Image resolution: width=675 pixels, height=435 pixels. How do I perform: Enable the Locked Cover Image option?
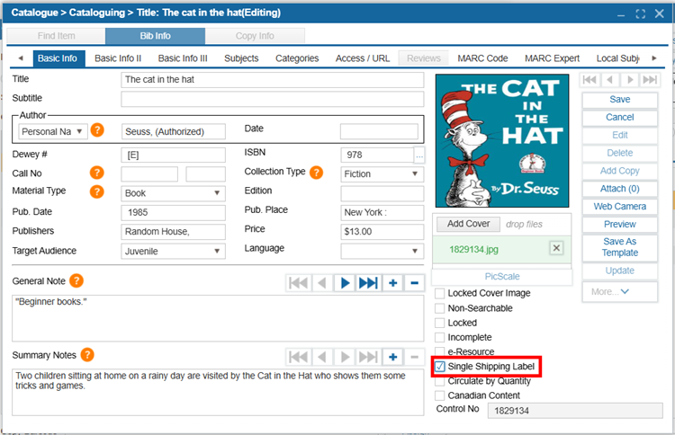coord(439,293)
